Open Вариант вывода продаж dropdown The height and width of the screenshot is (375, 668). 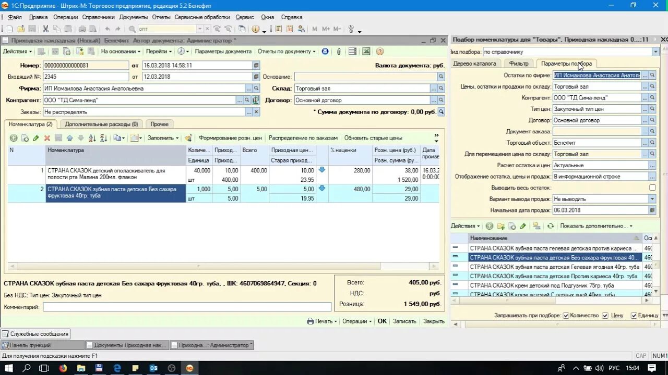pos(652,199)
